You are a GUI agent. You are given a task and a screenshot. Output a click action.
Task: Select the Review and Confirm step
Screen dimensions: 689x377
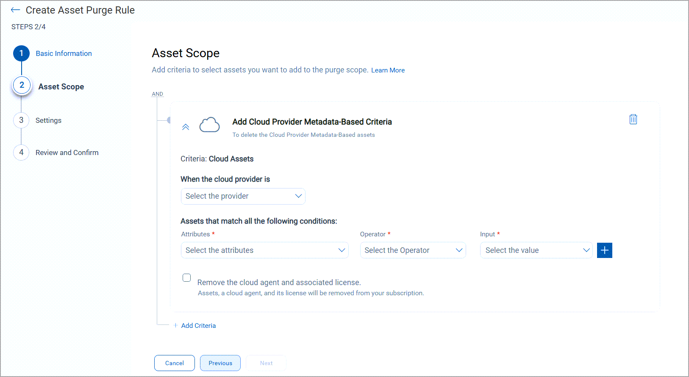[67, 152]
